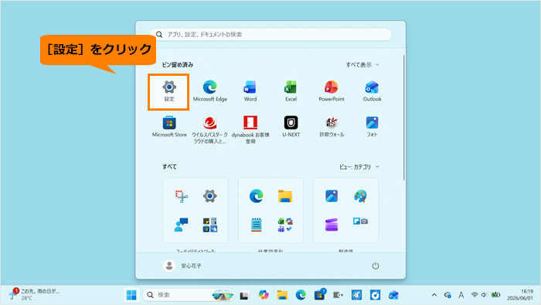The height and width of the screenshot is (305, 541).
Task: Expand すべて表示 to show all pinned apps
Action: pos(362,64)
